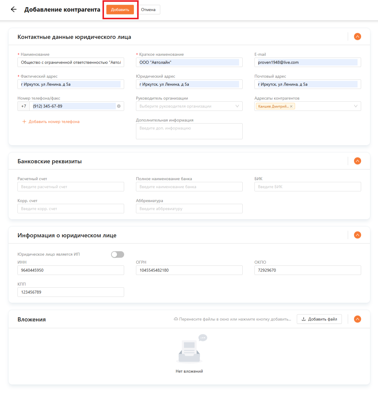Click into the БИК input field

click(x=307, y=187)
